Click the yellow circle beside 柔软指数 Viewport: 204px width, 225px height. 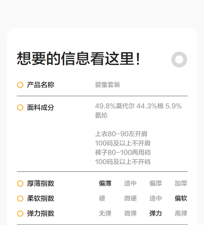click(20, 199)
